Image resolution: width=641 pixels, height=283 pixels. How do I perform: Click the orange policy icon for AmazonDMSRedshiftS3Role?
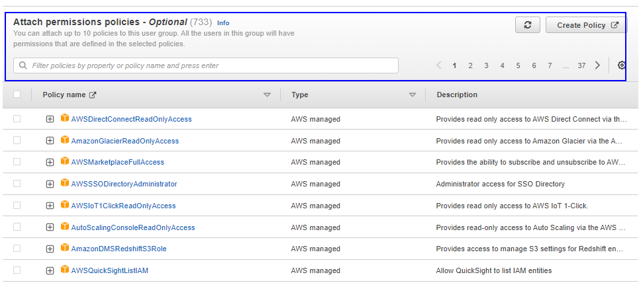coord(65,248)
